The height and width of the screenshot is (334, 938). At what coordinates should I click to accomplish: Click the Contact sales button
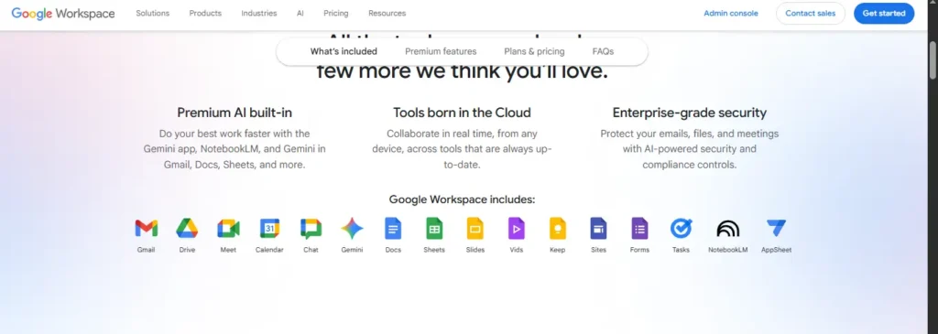(810, 13)
